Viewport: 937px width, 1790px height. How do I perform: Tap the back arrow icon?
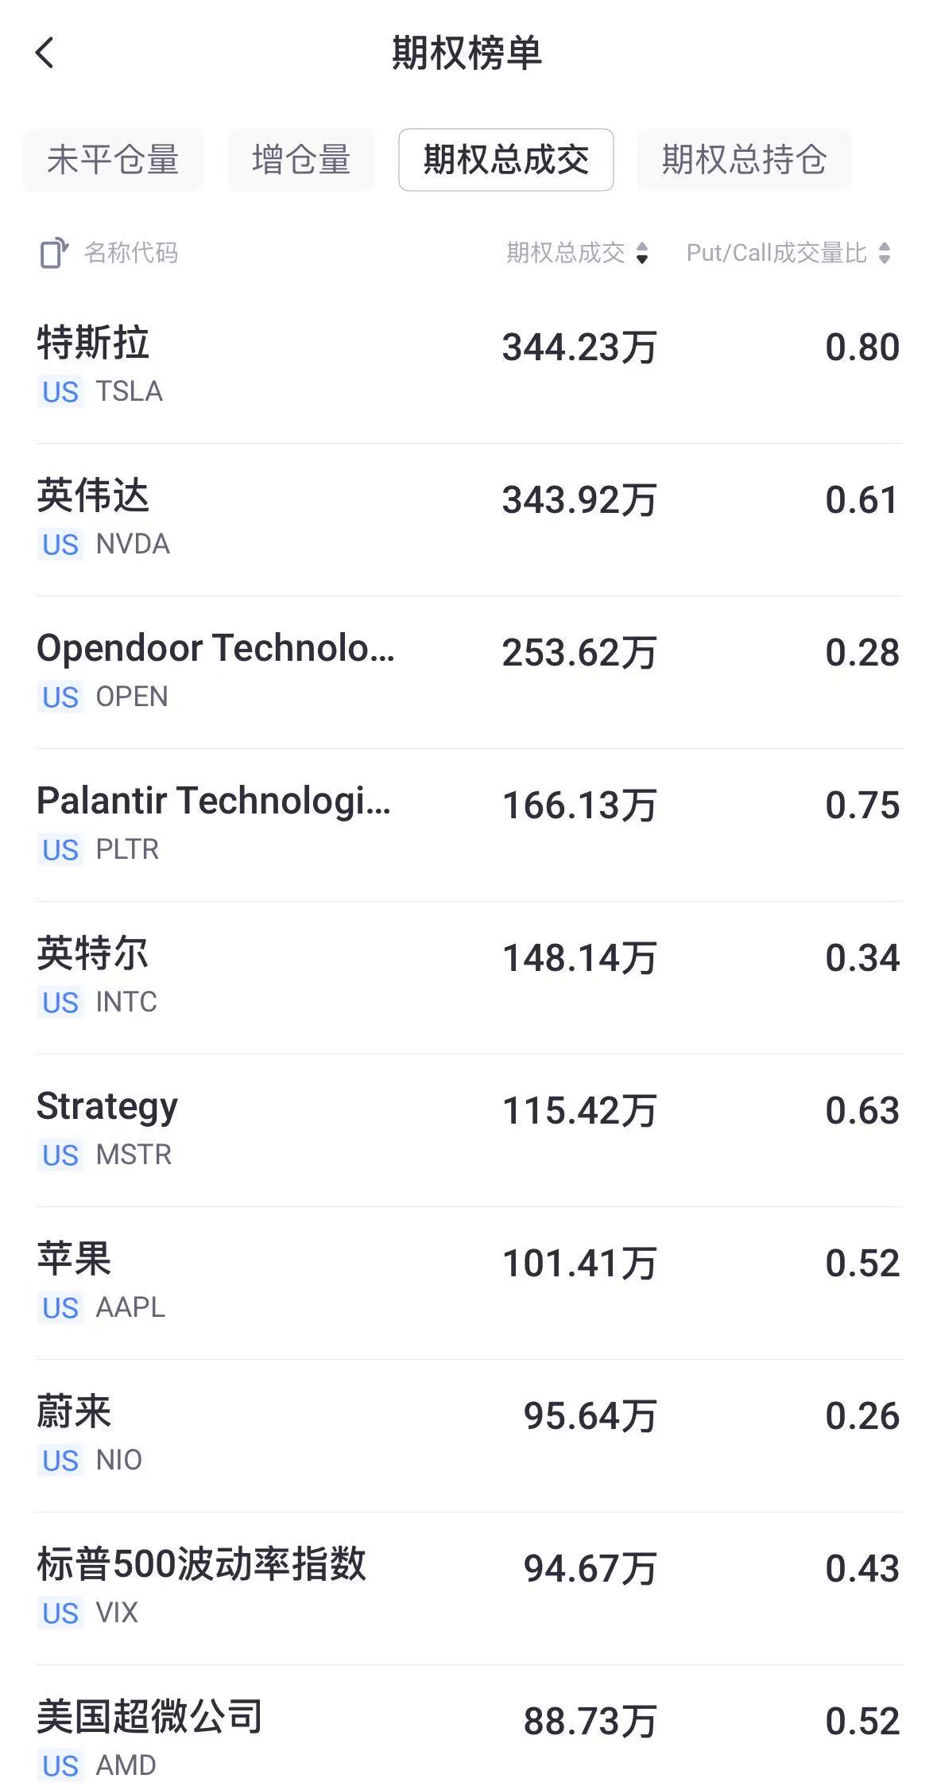pos(45,53)
